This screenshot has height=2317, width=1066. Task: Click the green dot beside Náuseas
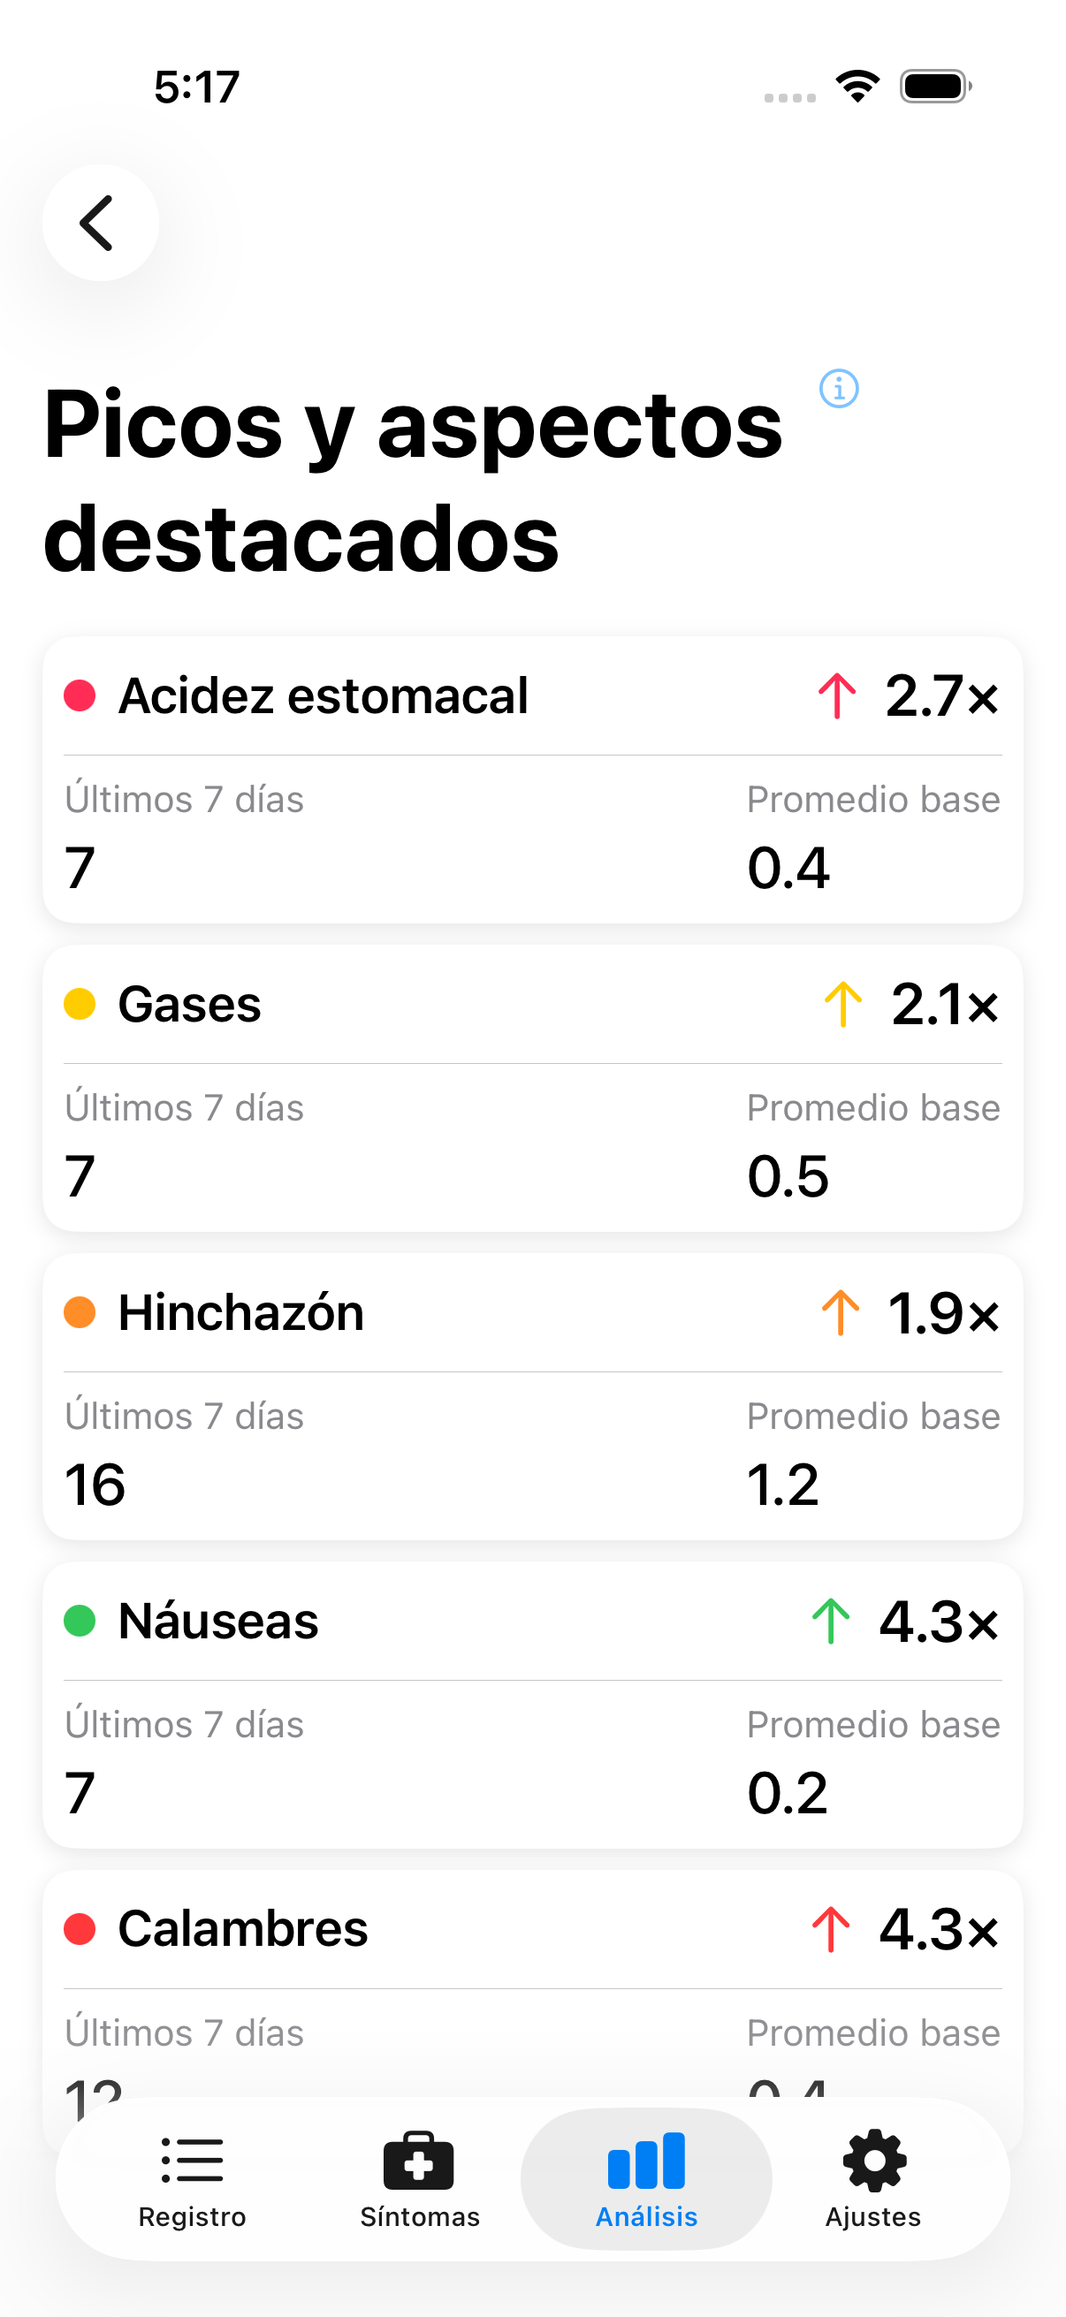click(80, 1622)
